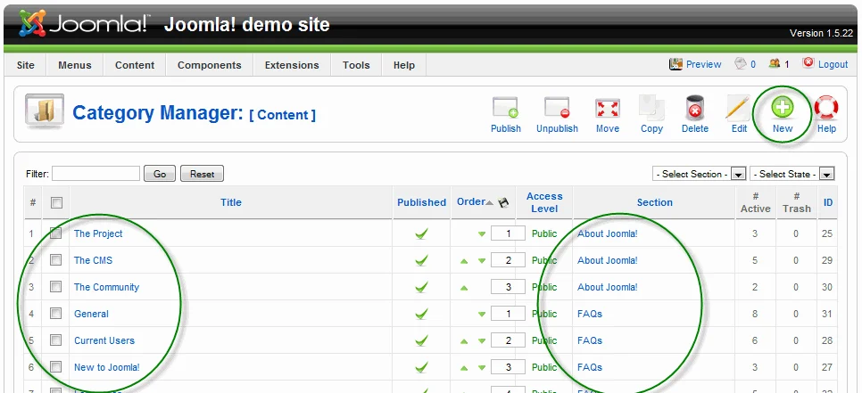Screen dimensions: 862x393
Task: Toggle published checkmark for New to Joomla!
Action: [x=421, y=367]
